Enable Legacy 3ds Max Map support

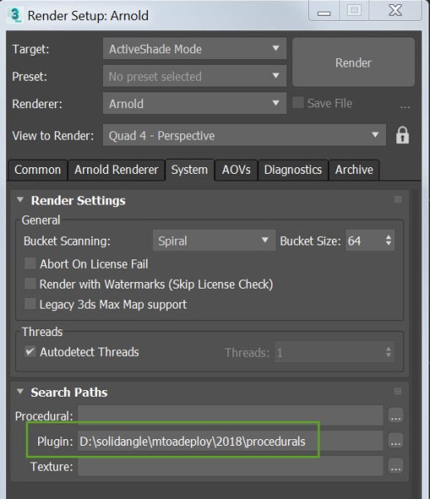click(30, 304)
